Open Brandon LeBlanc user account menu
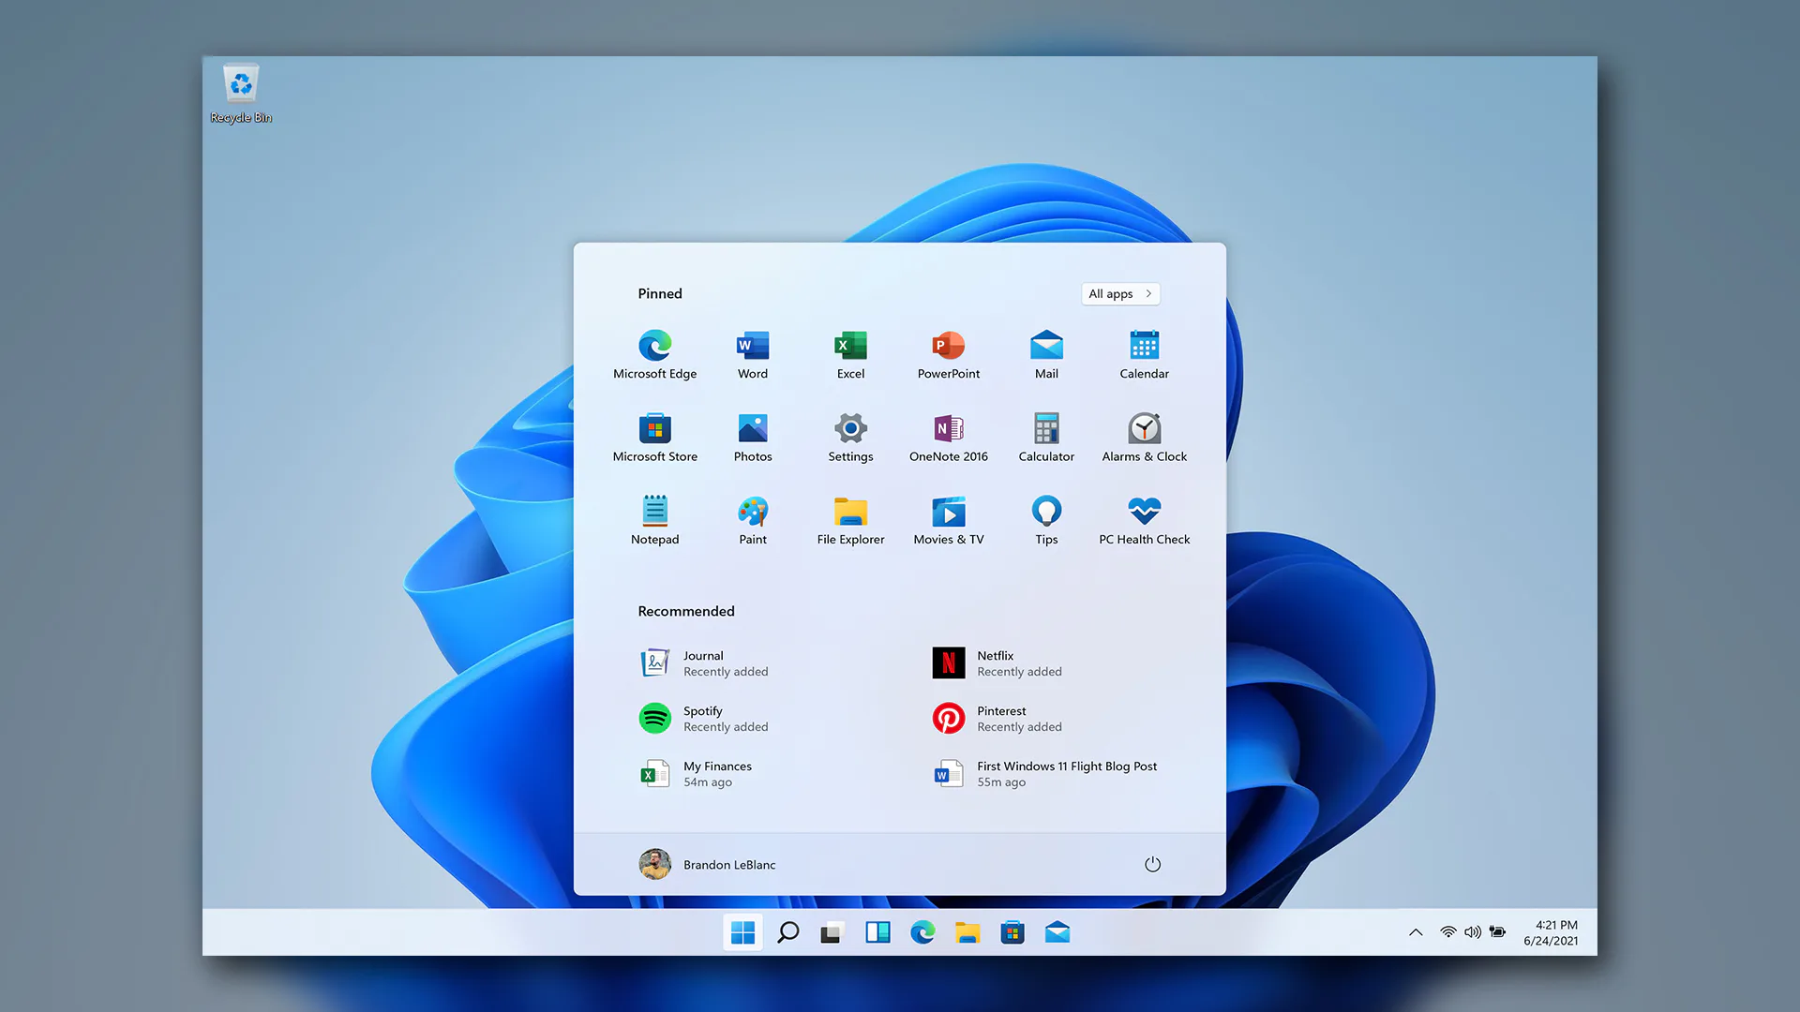 (x=708, y=864)
